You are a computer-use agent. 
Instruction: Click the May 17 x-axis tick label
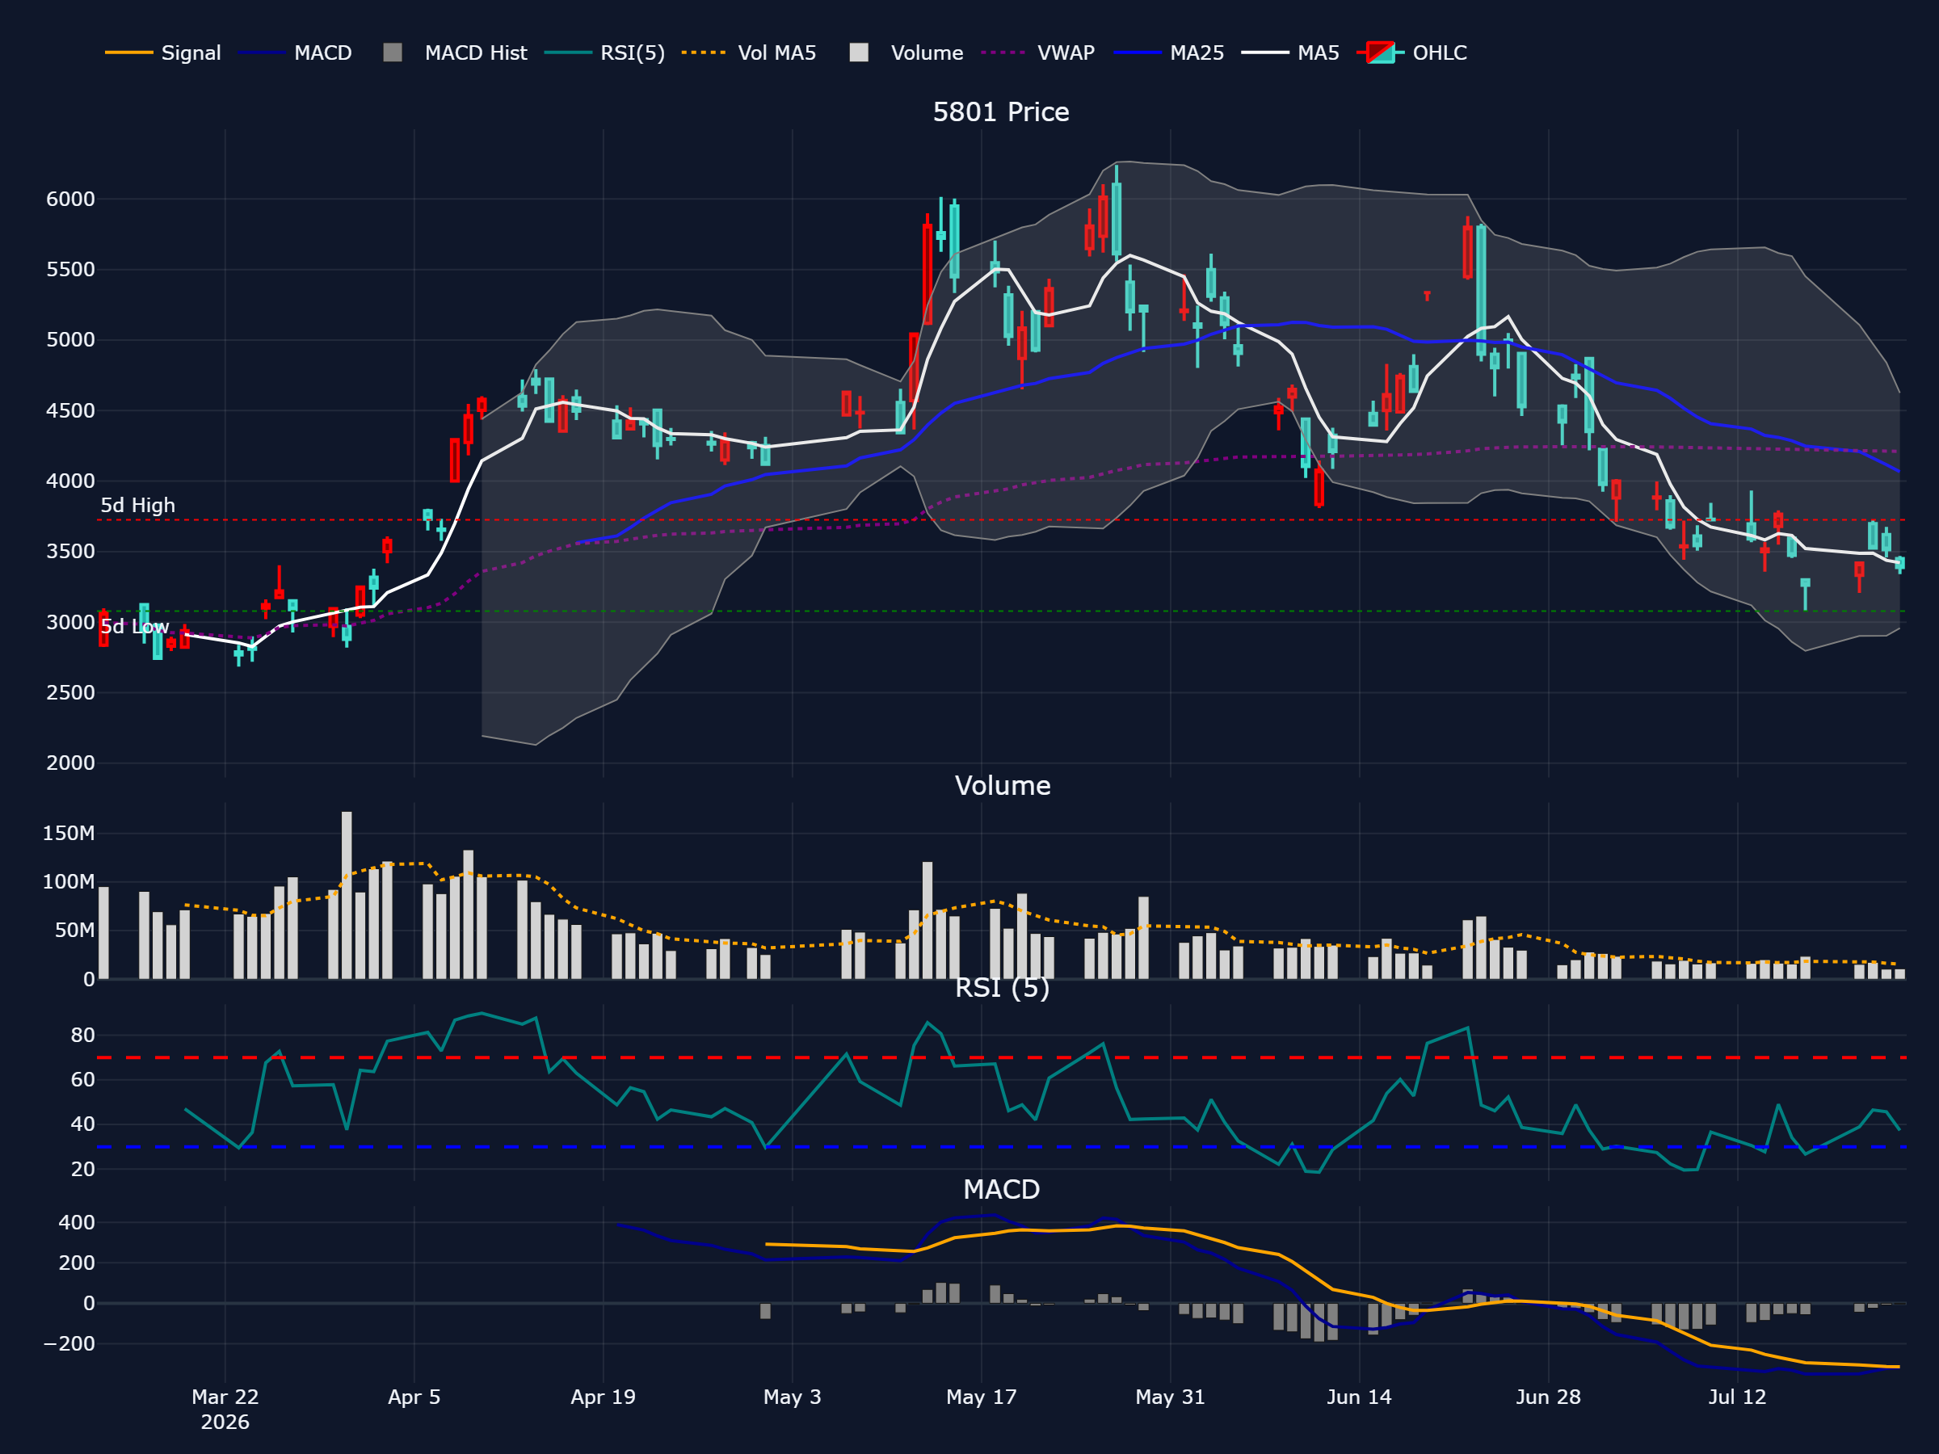point(981,1397)
